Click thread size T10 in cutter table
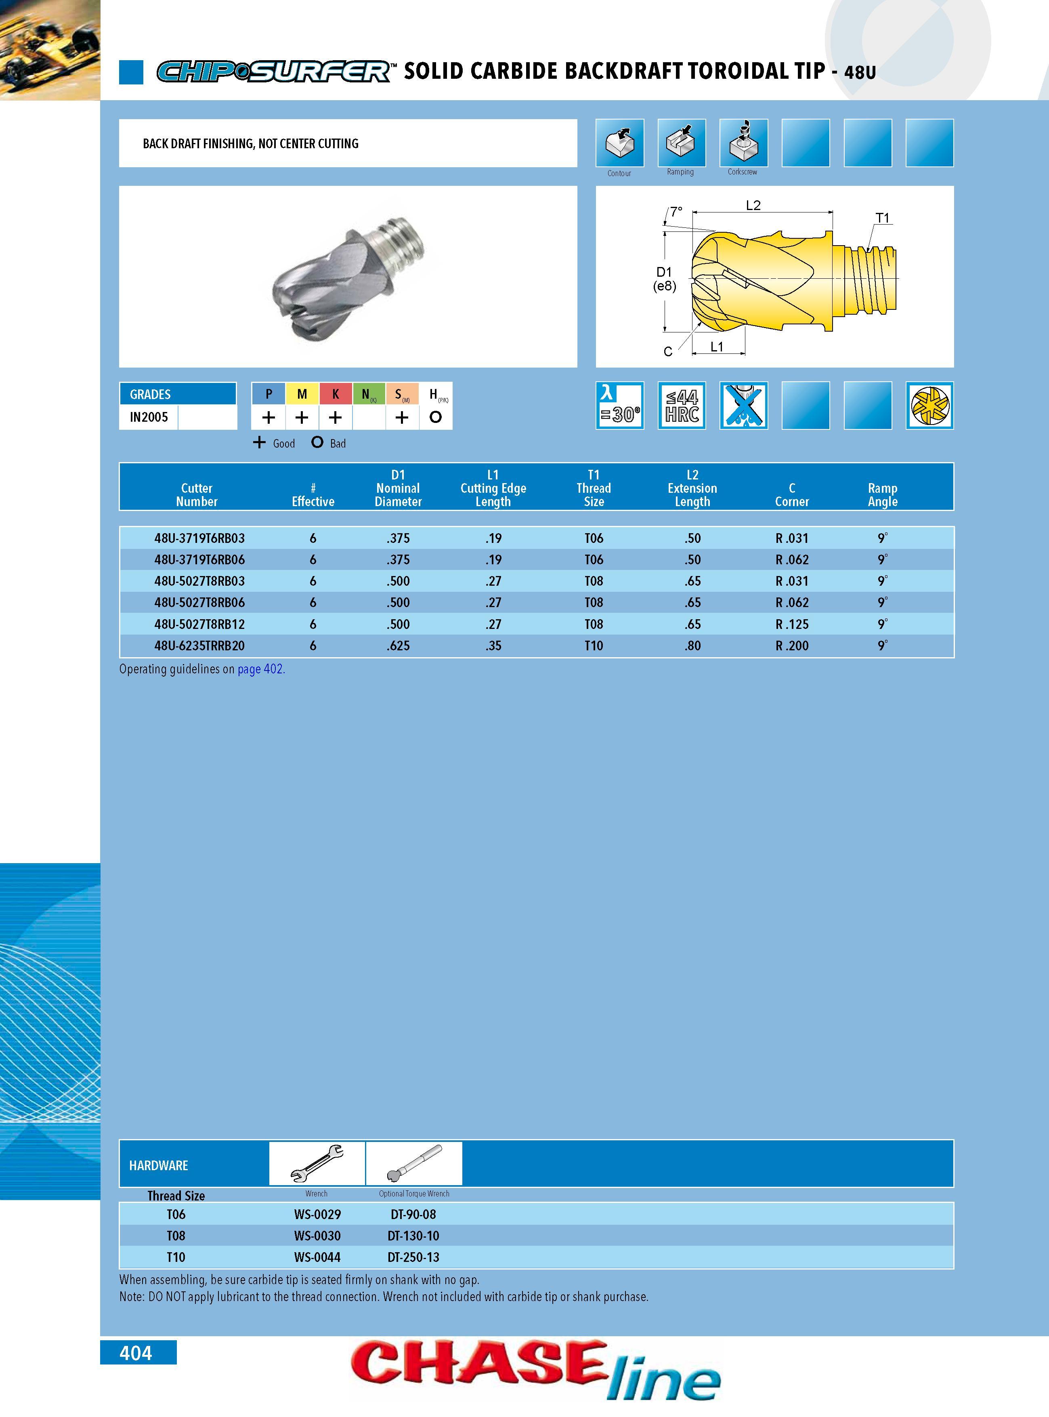1049x1417 pixels. pos(594,646)
